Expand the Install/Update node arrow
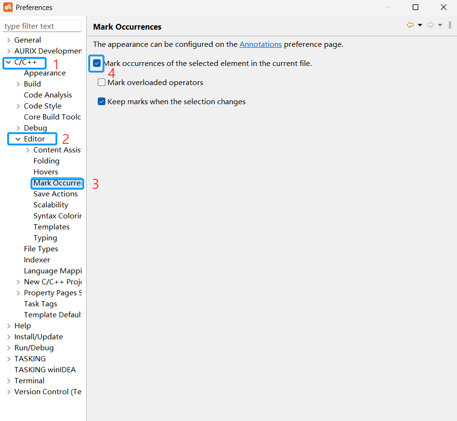Image resolution: width=457 pixels, height=421 pixels. 9,337
